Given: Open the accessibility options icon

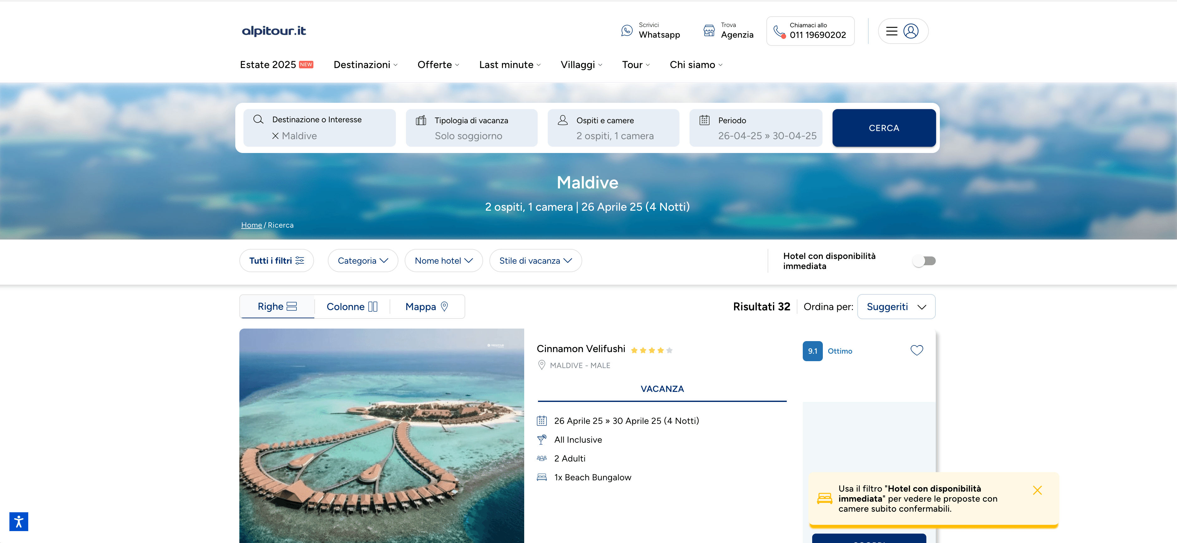Looking at the screenshot, I should (x=19, y=522).
